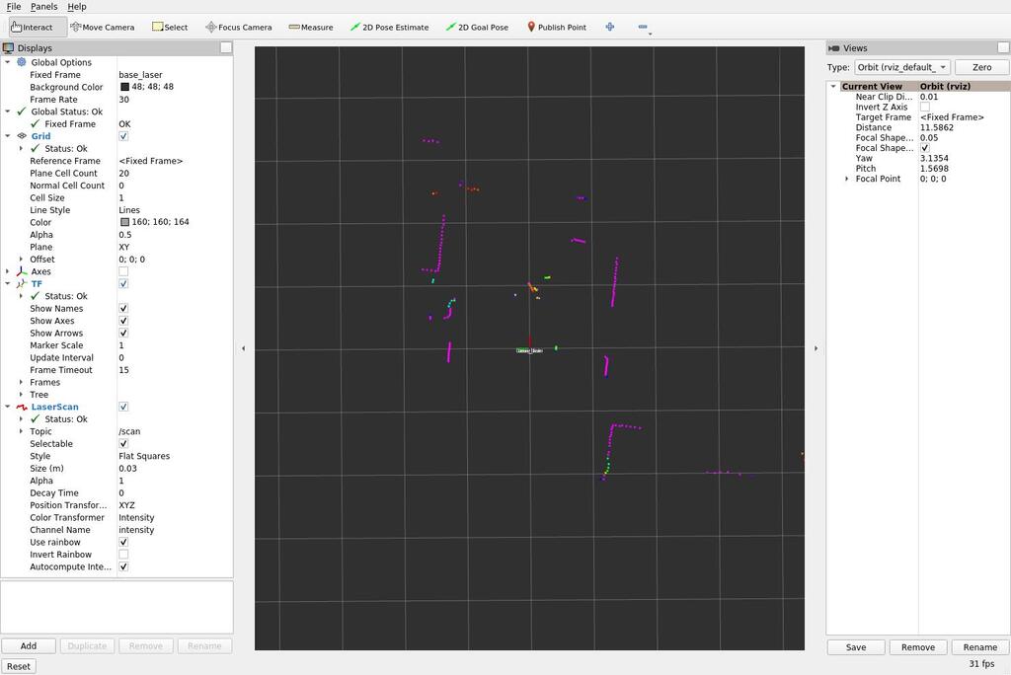The width and height of the screenshot is (1011, 675).
Task: Activate the Publish Point tool
Action: pos(557,27)
